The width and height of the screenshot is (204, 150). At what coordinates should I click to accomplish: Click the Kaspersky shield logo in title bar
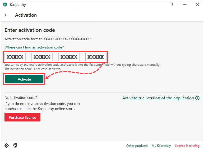pos(5,5)
